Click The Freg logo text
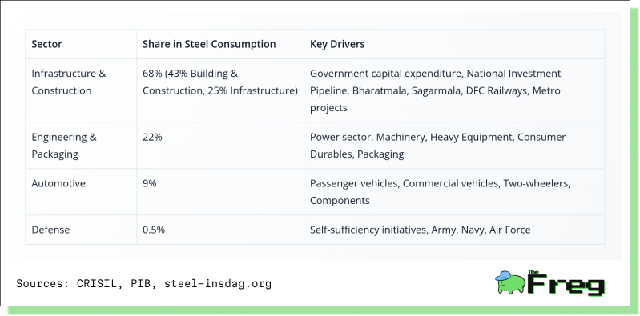This screenshot has height=316, width=640. click(x=566, y=282)
